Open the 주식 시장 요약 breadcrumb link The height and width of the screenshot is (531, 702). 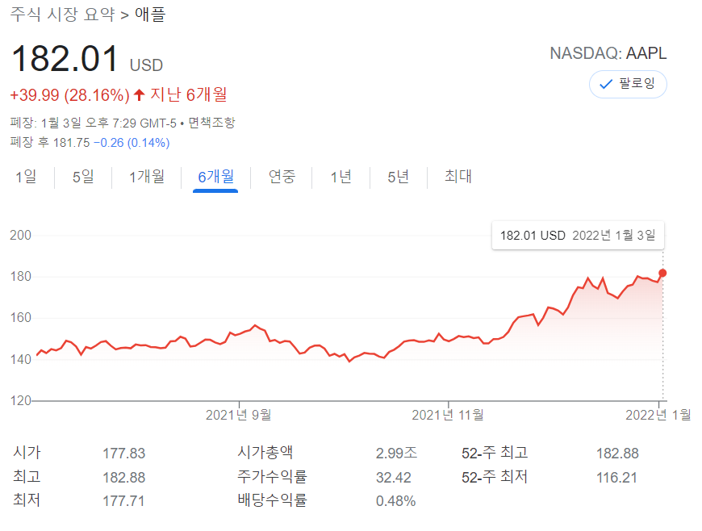click(x=62, y=15)
